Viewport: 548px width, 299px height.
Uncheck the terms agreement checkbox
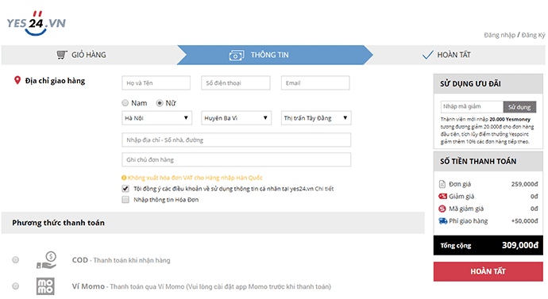(x=125, y=189)
